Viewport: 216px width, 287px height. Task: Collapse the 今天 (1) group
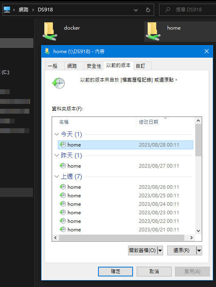pyautogui.click(x=57, y=134)
